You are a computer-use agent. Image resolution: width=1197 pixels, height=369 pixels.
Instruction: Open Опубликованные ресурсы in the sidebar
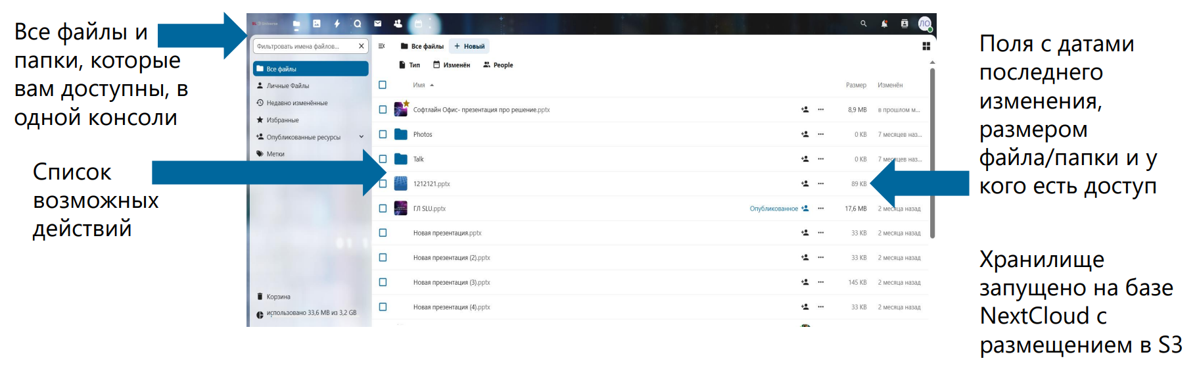point(303,137)
